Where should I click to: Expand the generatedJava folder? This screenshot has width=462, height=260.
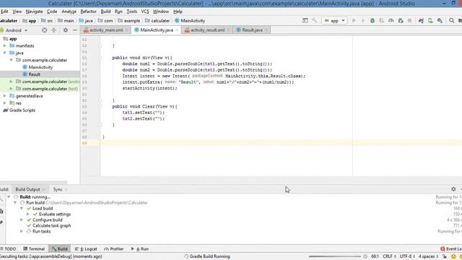coord(5,96)
